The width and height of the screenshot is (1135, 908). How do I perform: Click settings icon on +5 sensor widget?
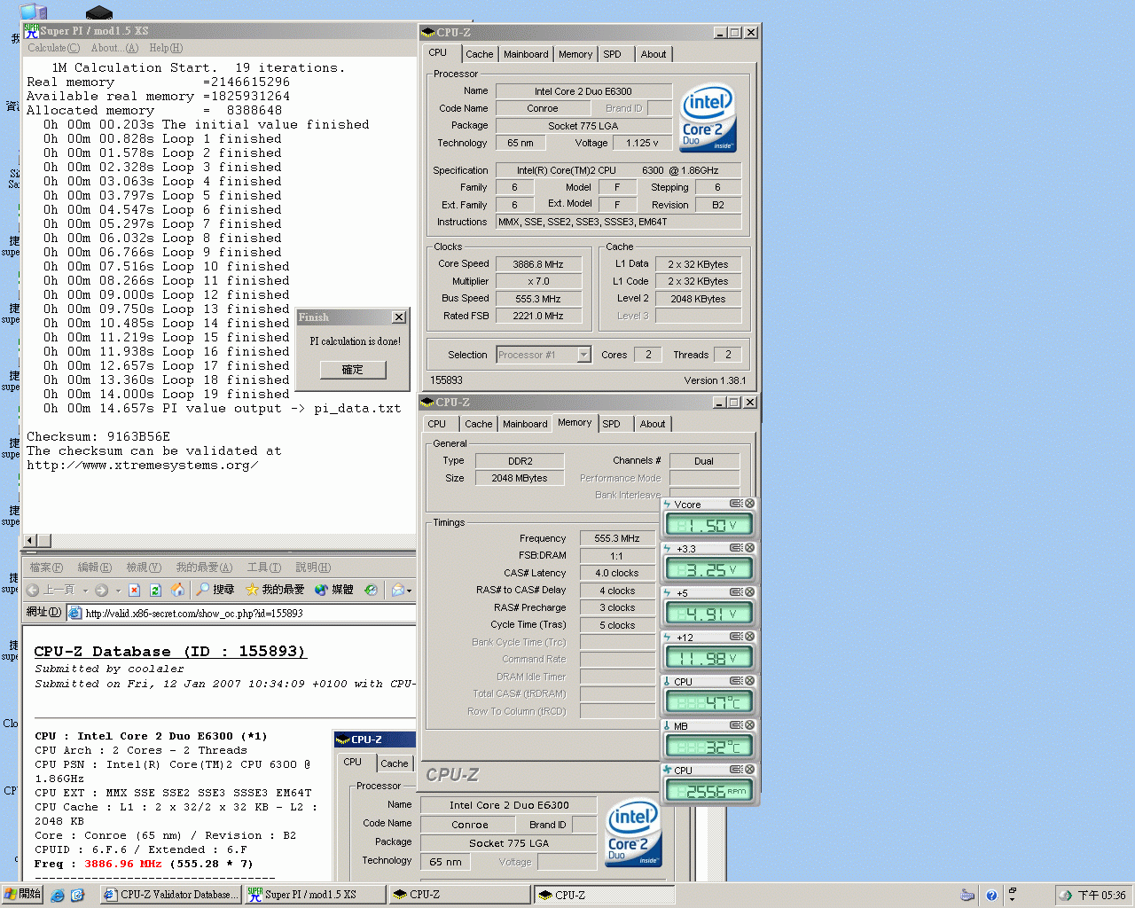point(735,592)
